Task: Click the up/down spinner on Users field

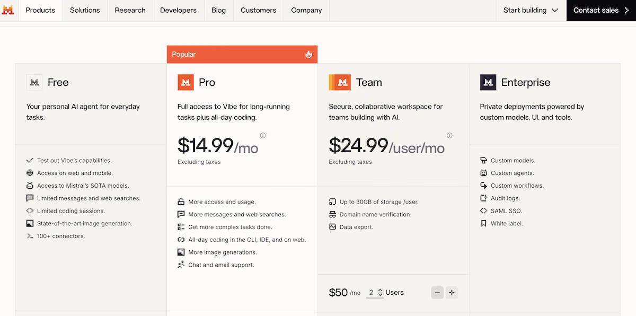Action: (380, 293)
